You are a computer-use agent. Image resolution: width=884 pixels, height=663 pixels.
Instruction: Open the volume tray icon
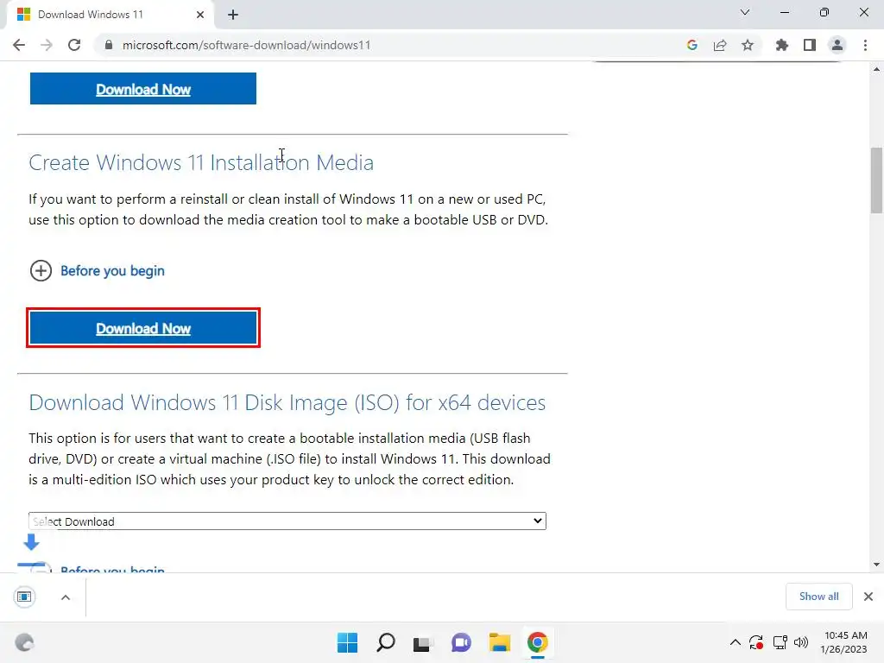click(800, 642)
